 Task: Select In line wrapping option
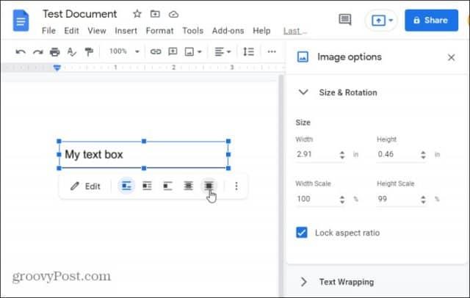[126, 186]
